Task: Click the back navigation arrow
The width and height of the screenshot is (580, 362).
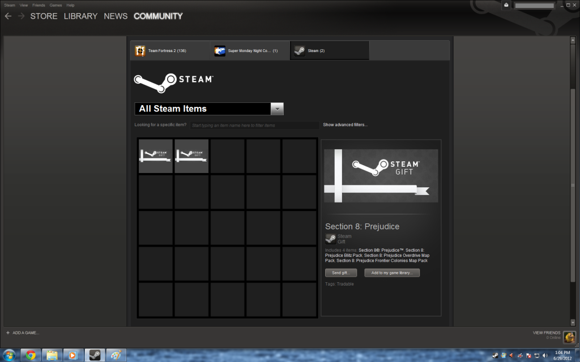Action: pos(7,16)
